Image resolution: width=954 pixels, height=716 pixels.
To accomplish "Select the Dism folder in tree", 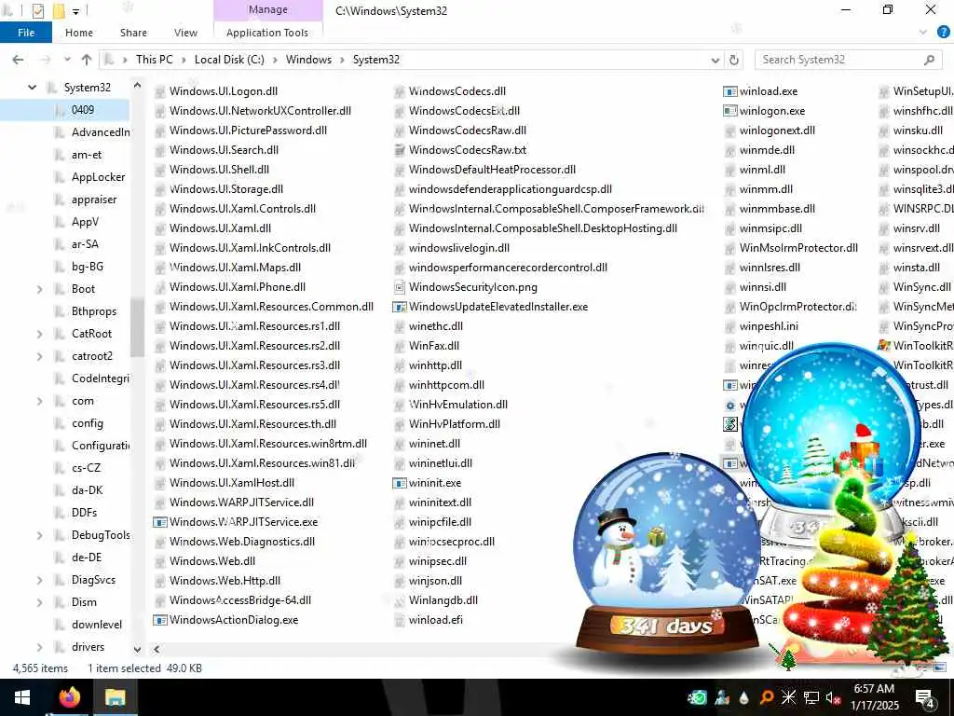I will coord(84,602).
